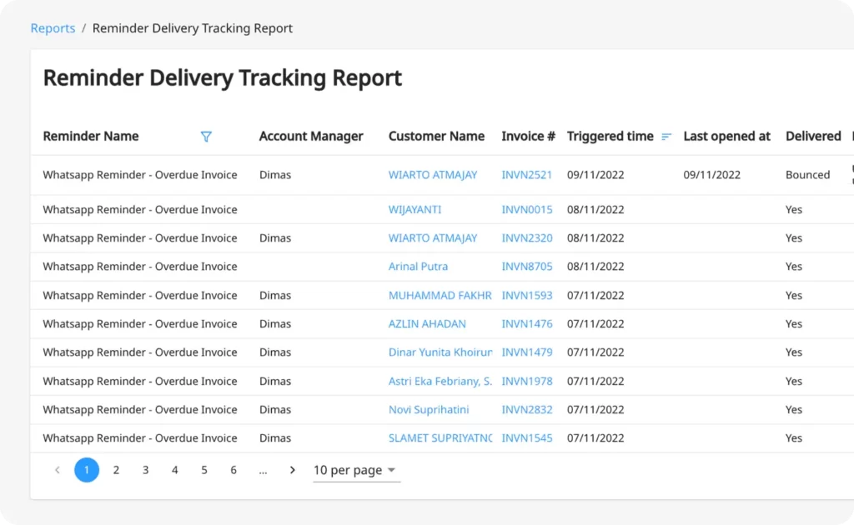Toggle sort icon beside Triggered time
This screenshot has height=525, width=854.
pyautogui.click(x=666, y=137)
